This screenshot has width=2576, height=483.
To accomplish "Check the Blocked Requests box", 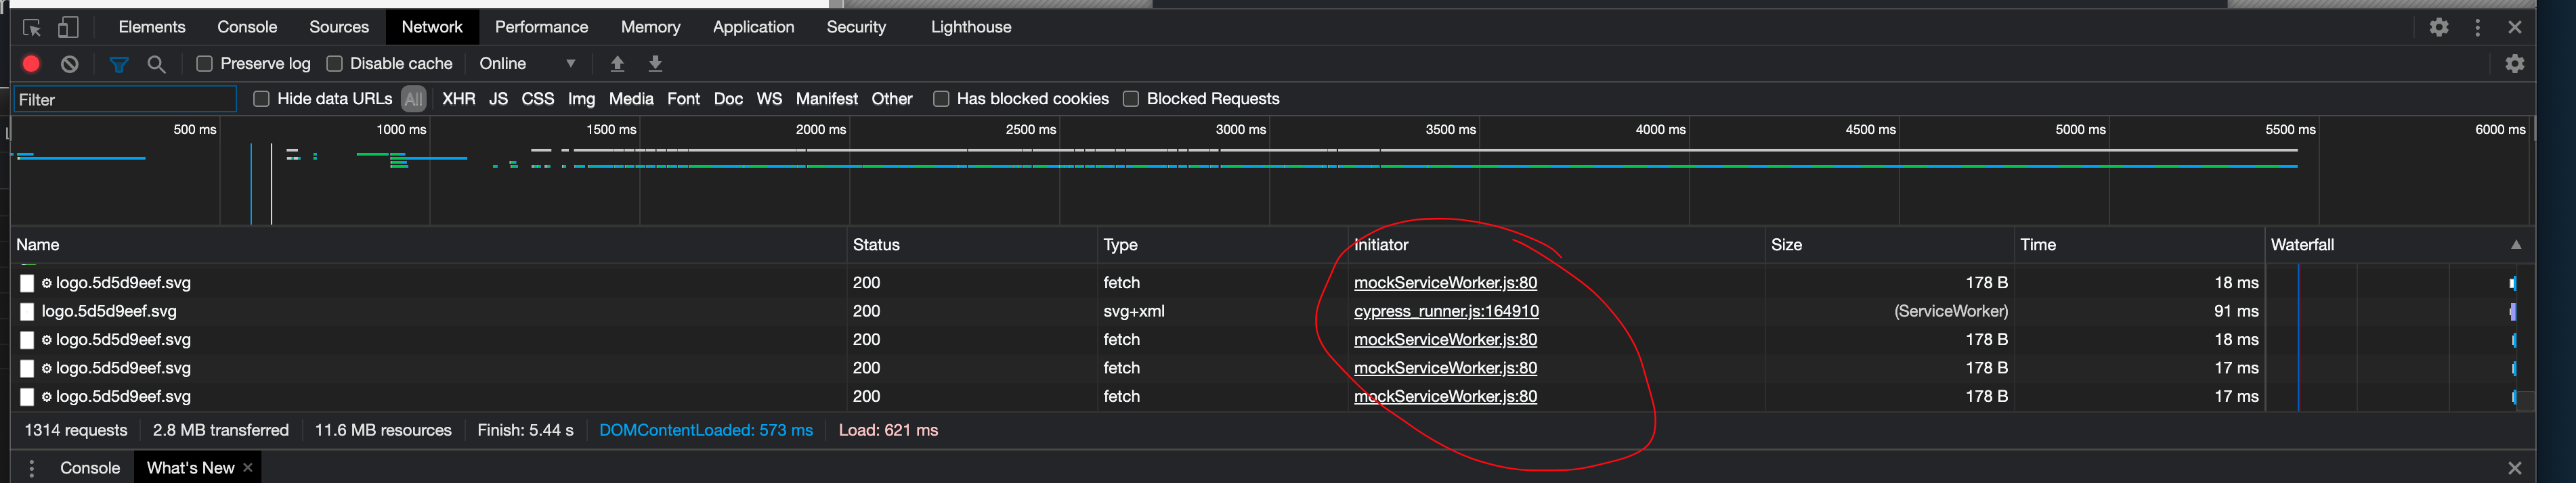I will 1130,99.
